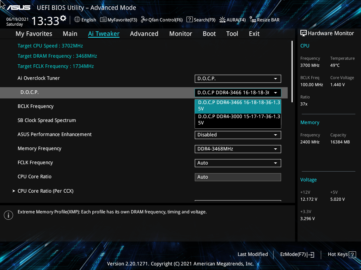This screenshot has height=270, width=361.
Task: Open the Monitor menu
Action: [x=180, y=33]
